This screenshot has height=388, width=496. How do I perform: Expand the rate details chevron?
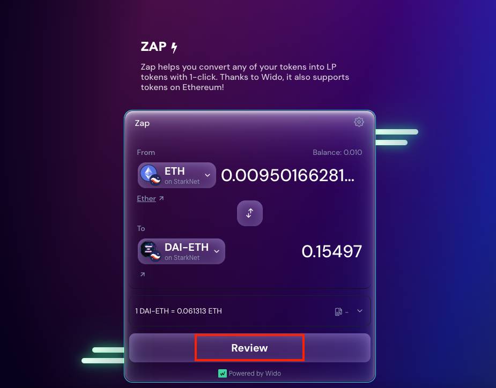point(360,311)
